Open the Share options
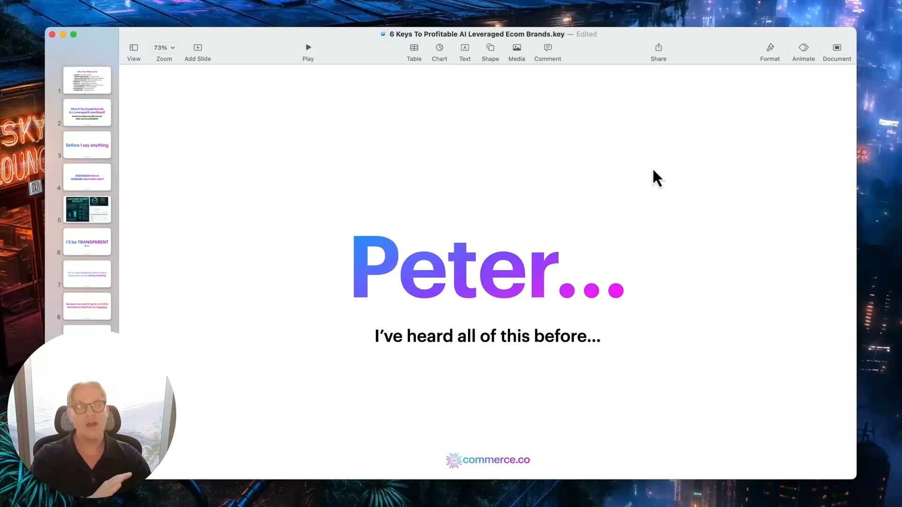The image size is (902, 507). 658,47
